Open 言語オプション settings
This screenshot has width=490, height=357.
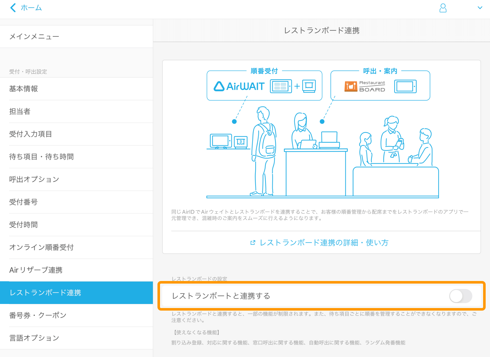[33, 338]
